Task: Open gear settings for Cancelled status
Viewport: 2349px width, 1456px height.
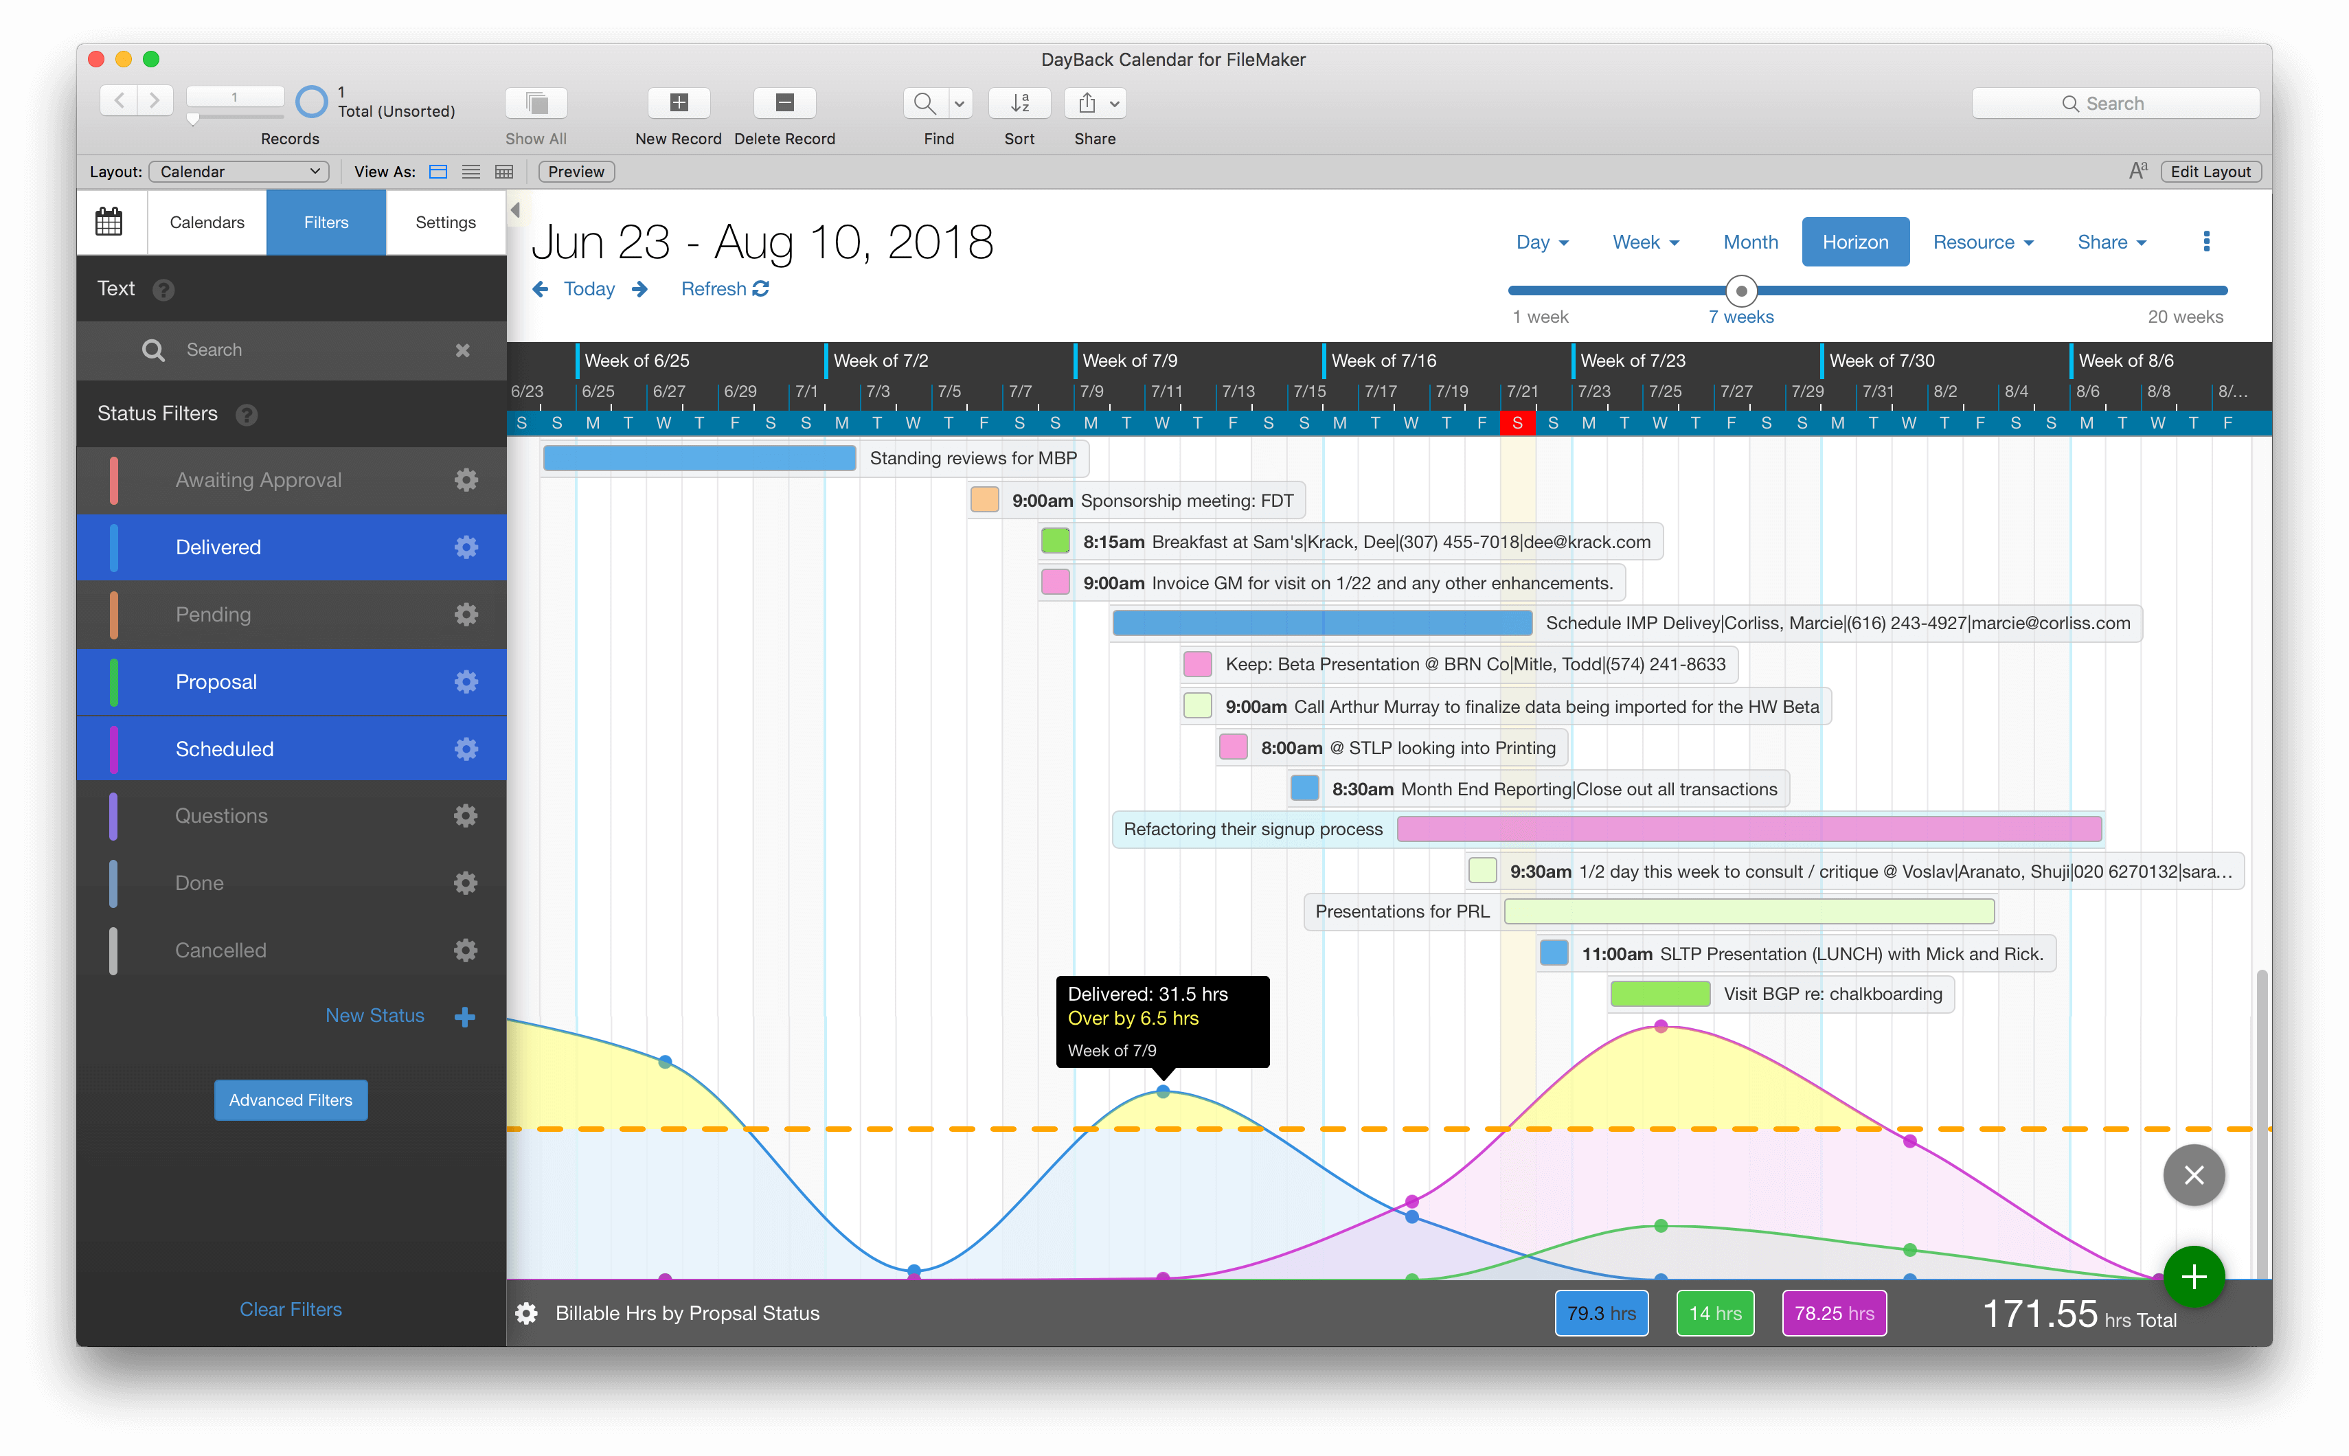Action: click(x=466, y=951)
